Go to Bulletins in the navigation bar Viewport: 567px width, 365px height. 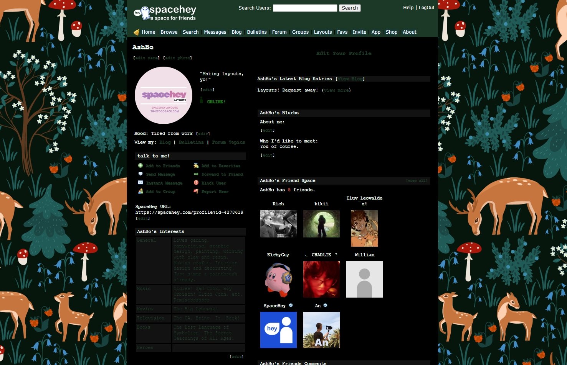pyautogui.click(x=256, y=32)
